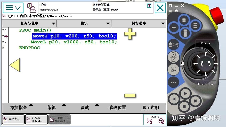The width and height of the screenshot is (226, 127).
Task: Step forward with the next button
Action: coord(195,101)
